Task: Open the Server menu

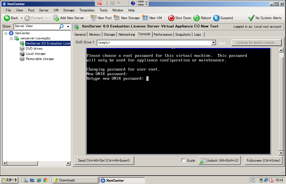Action: [44, 10]
